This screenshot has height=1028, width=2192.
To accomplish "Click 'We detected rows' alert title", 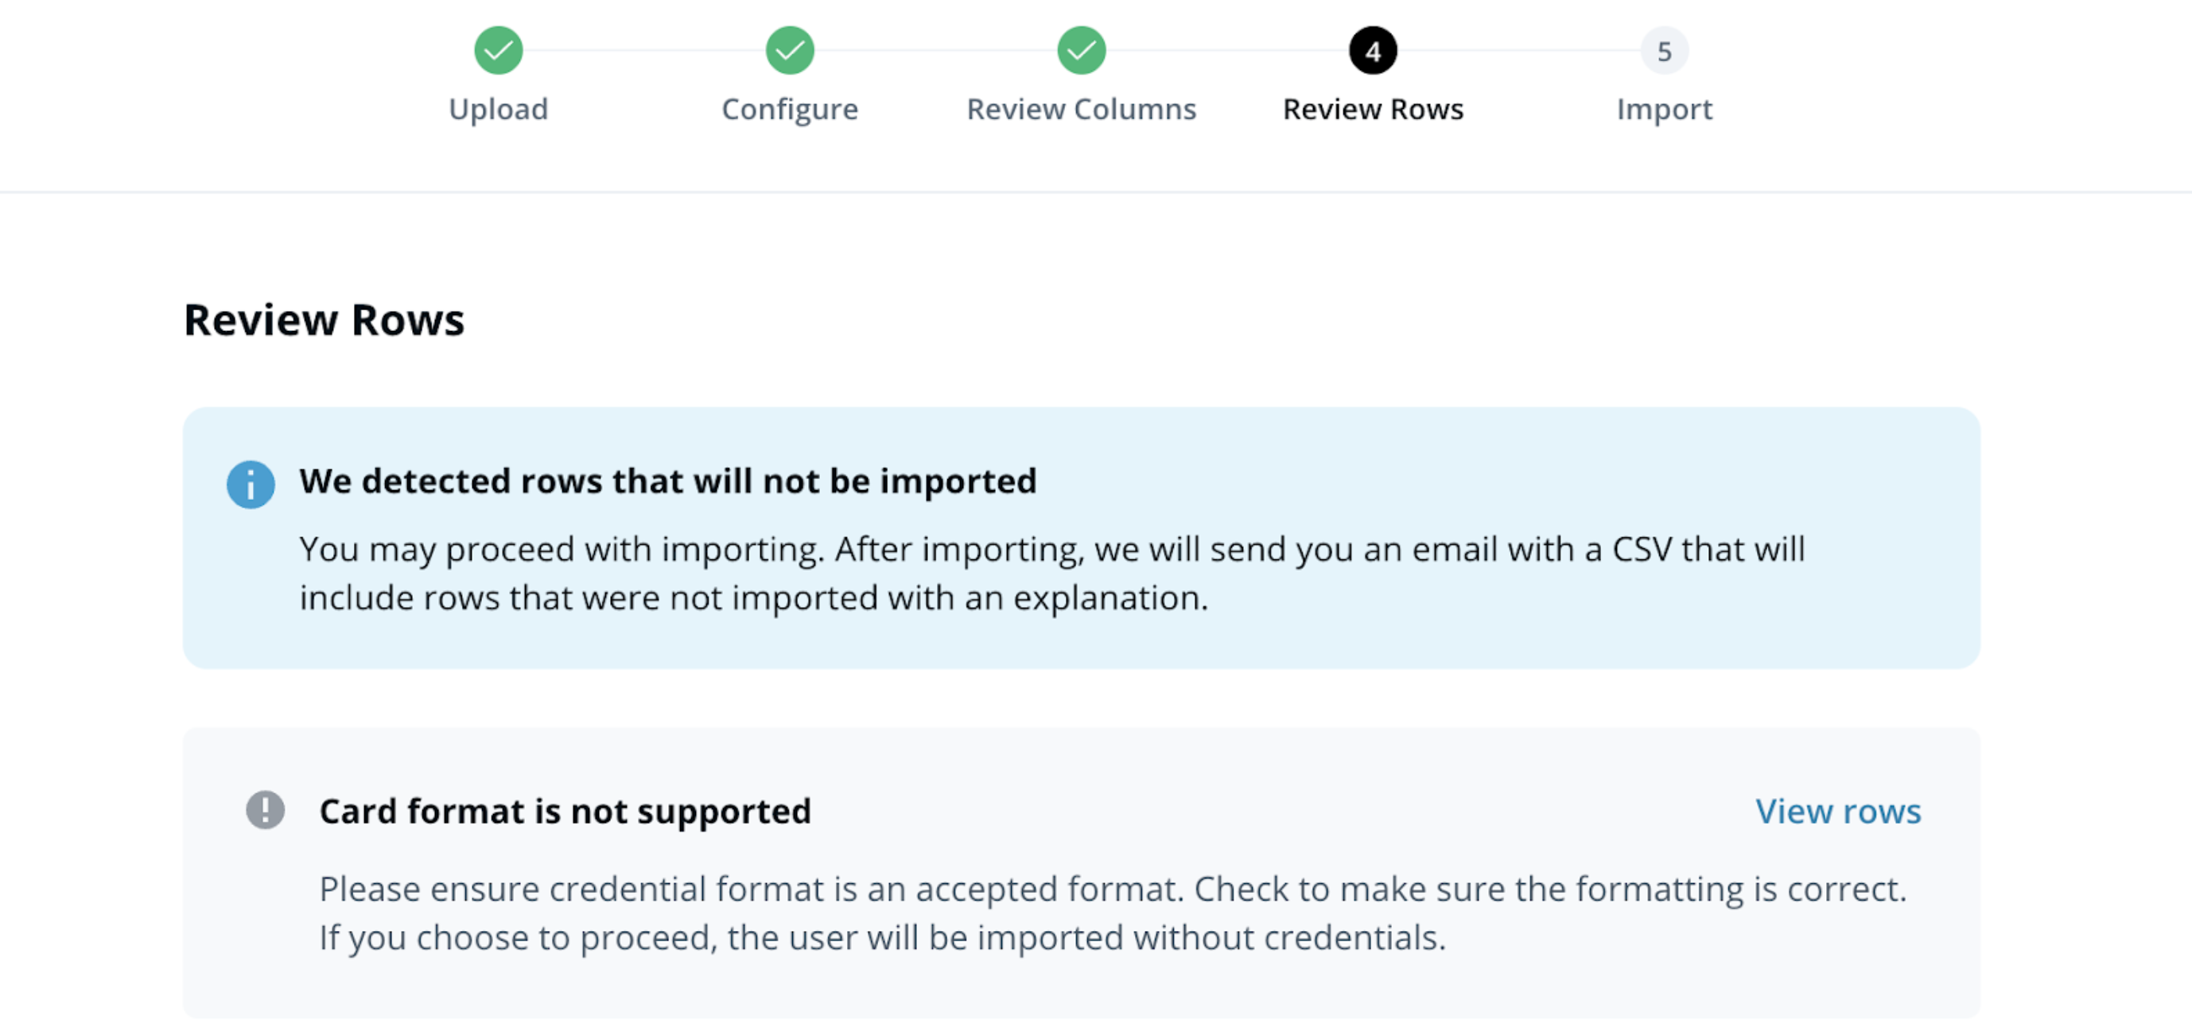I will [667, 481].
